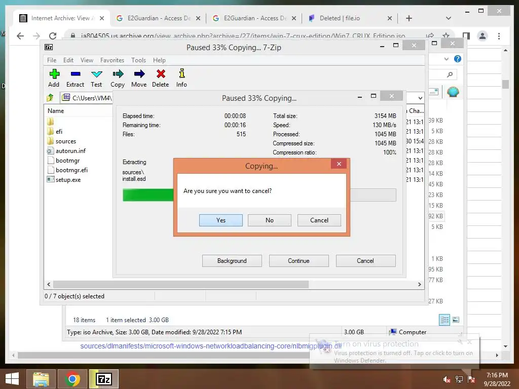Image resolution: width=519 pixels, height=389 pixels.
Task: Click the setup.exe file icon
Action: click(x=50, y=180)
